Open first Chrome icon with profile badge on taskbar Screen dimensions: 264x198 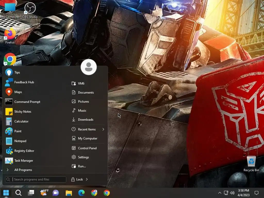[94, 193]
